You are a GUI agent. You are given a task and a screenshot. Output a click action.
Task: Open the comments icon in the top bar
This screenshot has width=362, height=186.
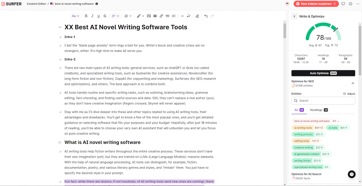(x=343, y=4)
